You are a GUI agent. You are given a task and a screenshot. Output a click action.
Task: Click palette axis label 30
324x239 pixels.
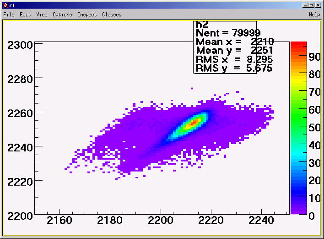(315, 163)
